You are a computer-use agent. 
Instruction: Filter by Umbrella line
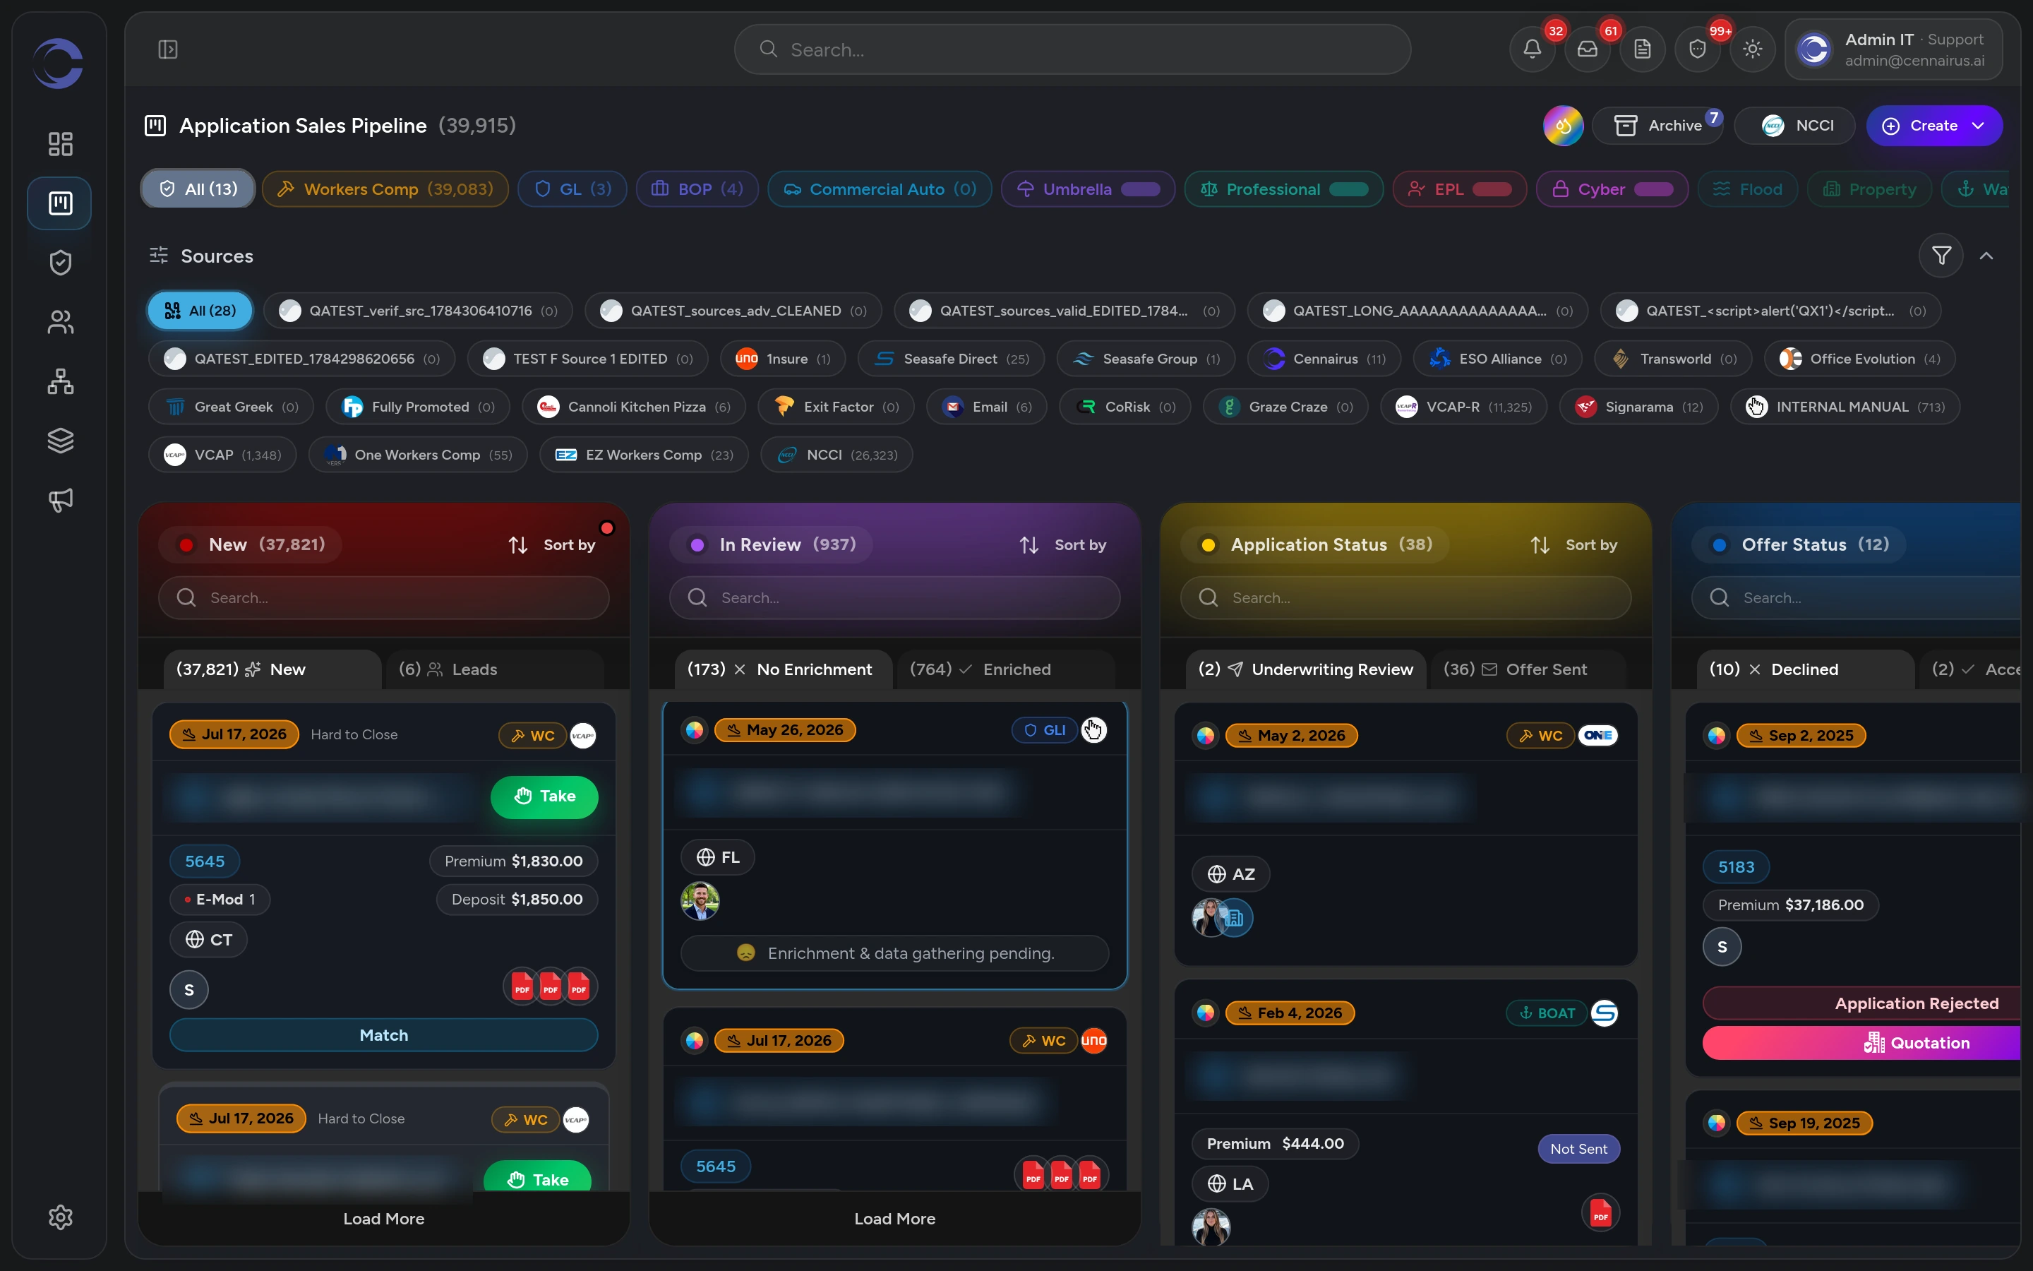tap(1087, 189)
